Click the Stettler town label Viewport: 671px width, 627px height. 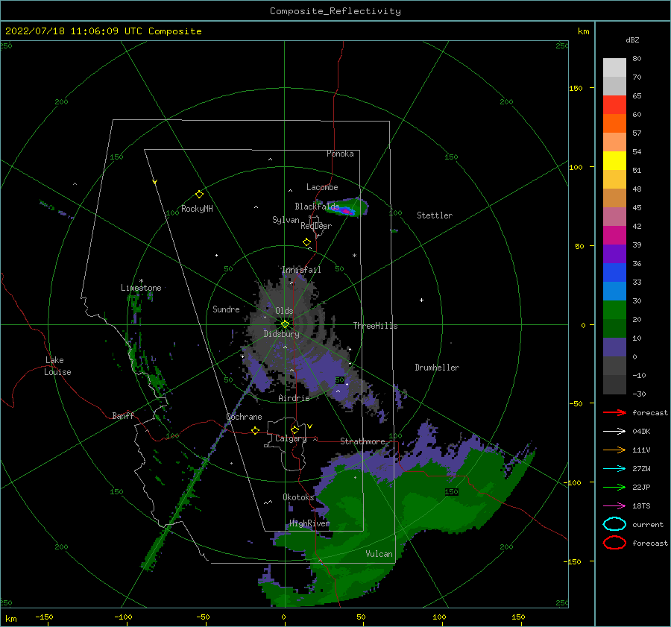435,215
